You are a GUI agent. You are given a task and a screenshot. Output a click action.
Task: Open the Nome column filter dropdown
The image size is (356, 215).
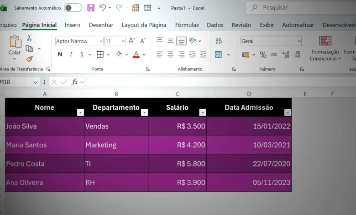(80, 113)
